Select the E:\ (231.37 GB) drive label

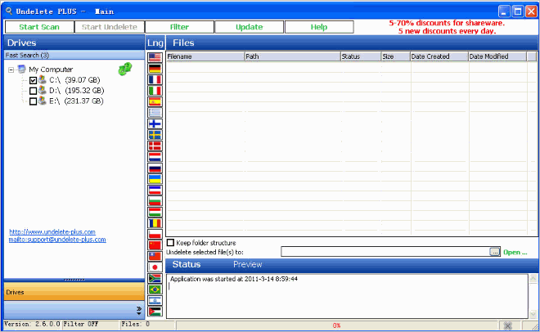tap(76, 101)
